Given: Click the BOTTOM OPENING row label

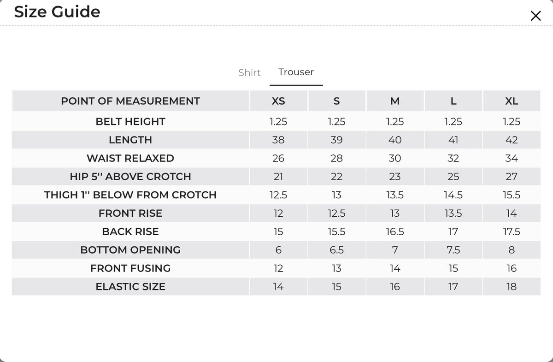Looking at the screenshot, I should tap(130, 250).
